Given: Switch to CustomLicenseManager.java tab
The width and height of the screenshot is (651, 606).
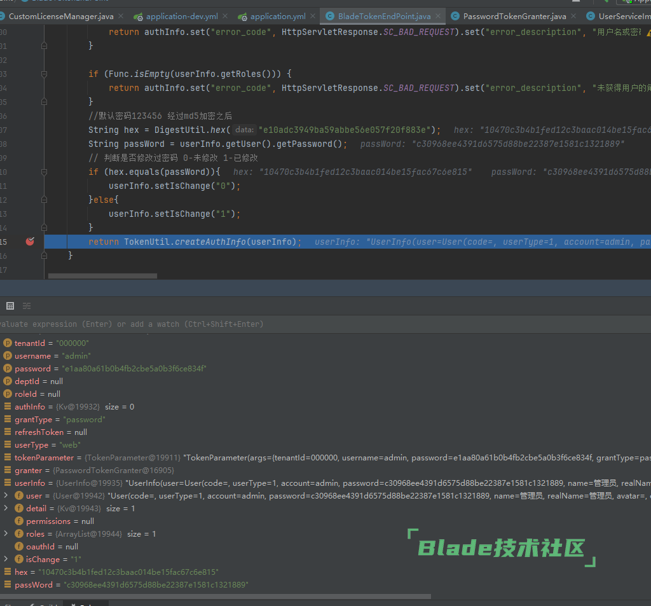Looking at the screenshot, I should pos(61,16).
